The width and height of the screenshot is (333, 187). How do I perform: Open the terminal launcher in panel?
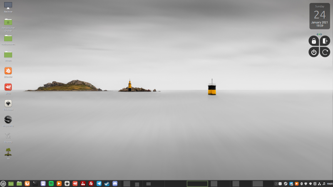click(x=35, y=183)
